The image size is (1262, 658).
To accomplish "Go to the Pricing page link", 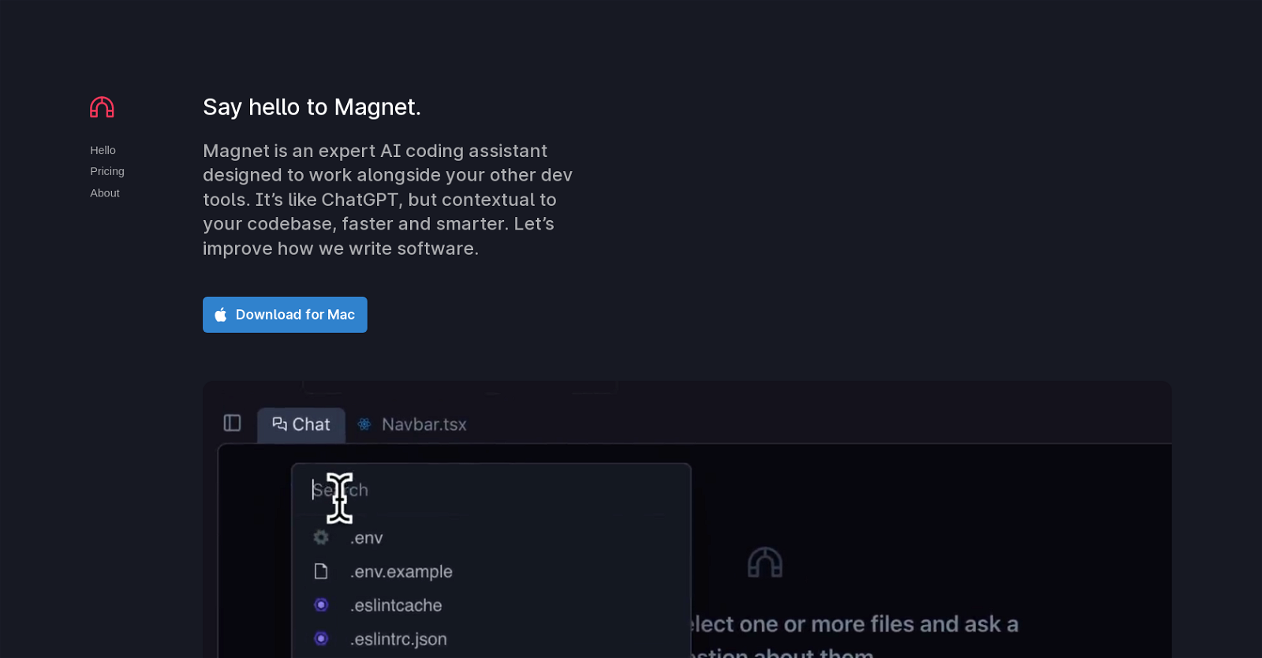I will [x=107, y=171].
